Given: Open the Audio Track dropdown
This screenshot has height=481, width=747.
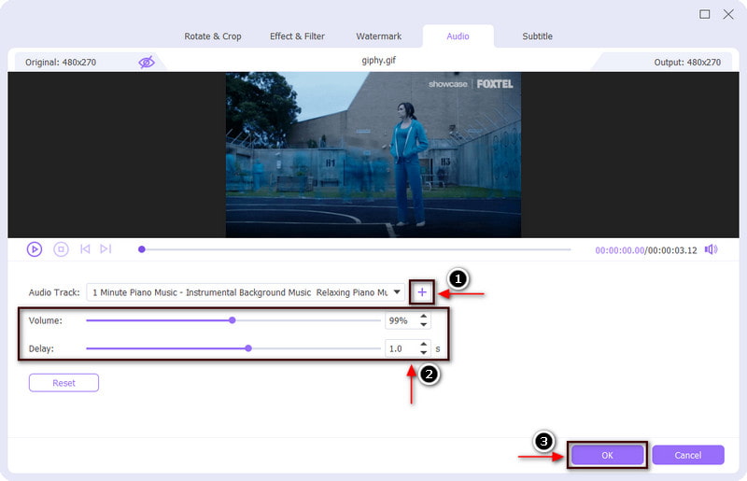Looking at the screenshot, I should 397,292.
